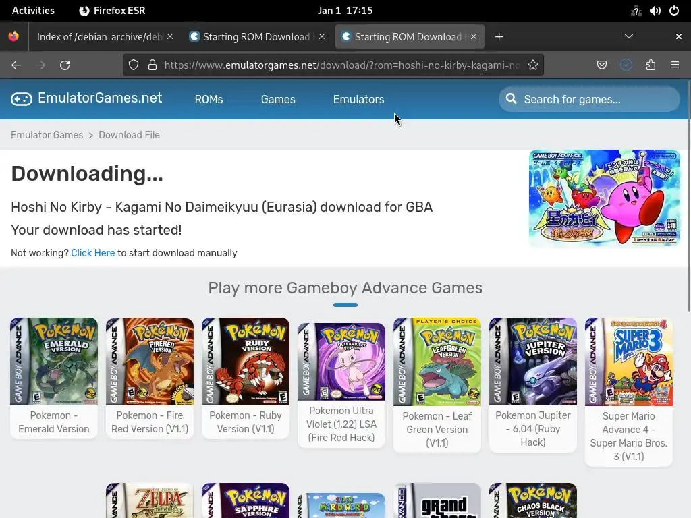Click the Firefox account icon in the toolbar
691x518 pixels.
click(x=626, y=65)
